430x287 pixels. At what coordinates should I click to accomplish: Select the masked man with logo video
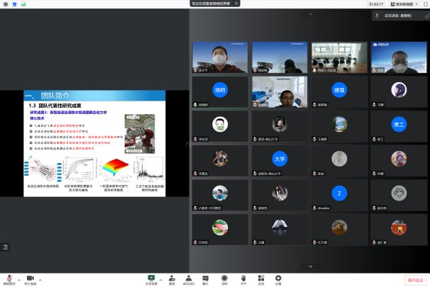tap(399, 57)
